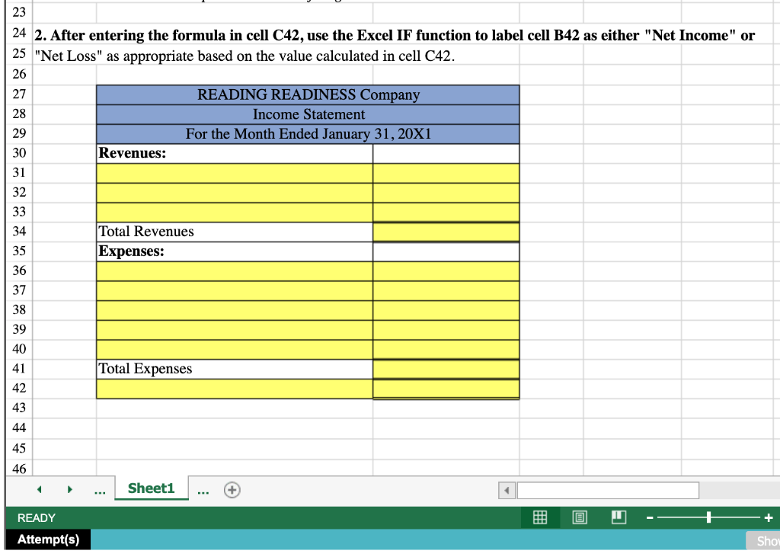Expand the hidden sheets list right of Sheet1
Image resolution: width=780 pixels, height=557 pixels.
click(x=203, y=490)
